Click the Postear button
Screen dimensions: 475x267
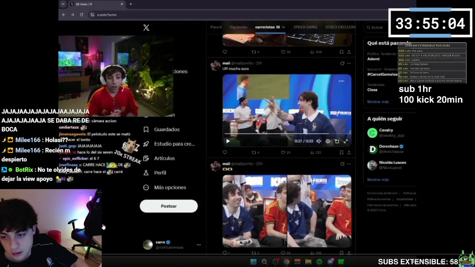(x=168, y=206)
